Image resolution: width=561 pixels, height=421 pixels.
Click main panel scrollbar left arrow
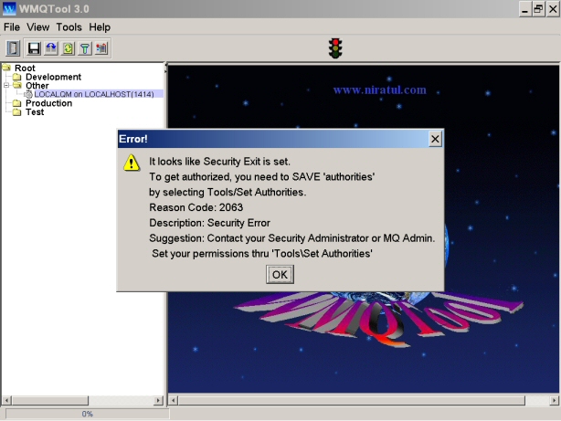[174, 400]
